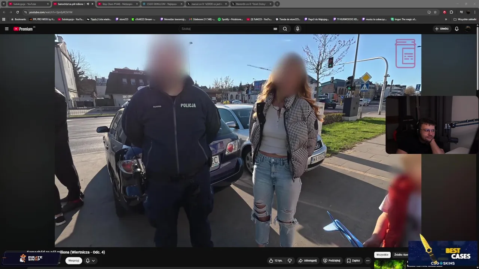
Task: Open a new browser tab
Action: 277,4
